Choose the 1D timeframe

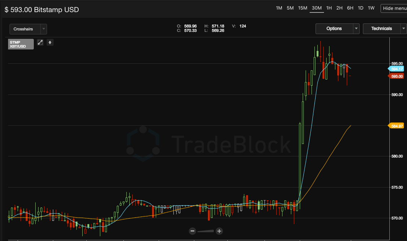pyautogui.click(x=361, y=8)
